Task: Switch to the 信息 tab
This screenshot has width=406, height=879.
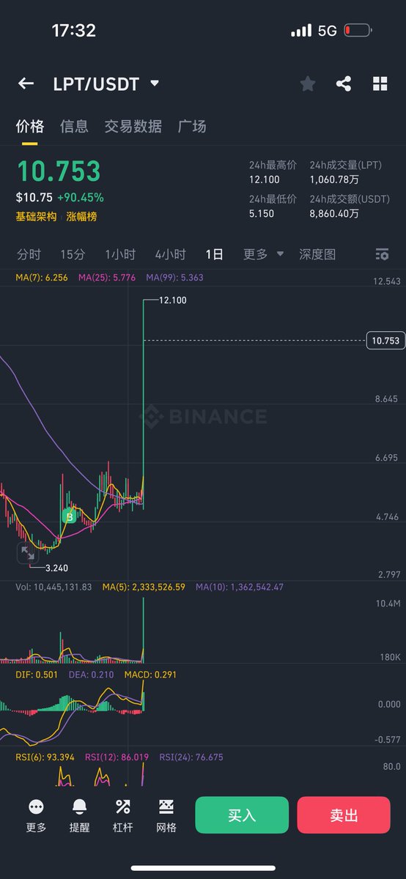Action: (74, 126)
